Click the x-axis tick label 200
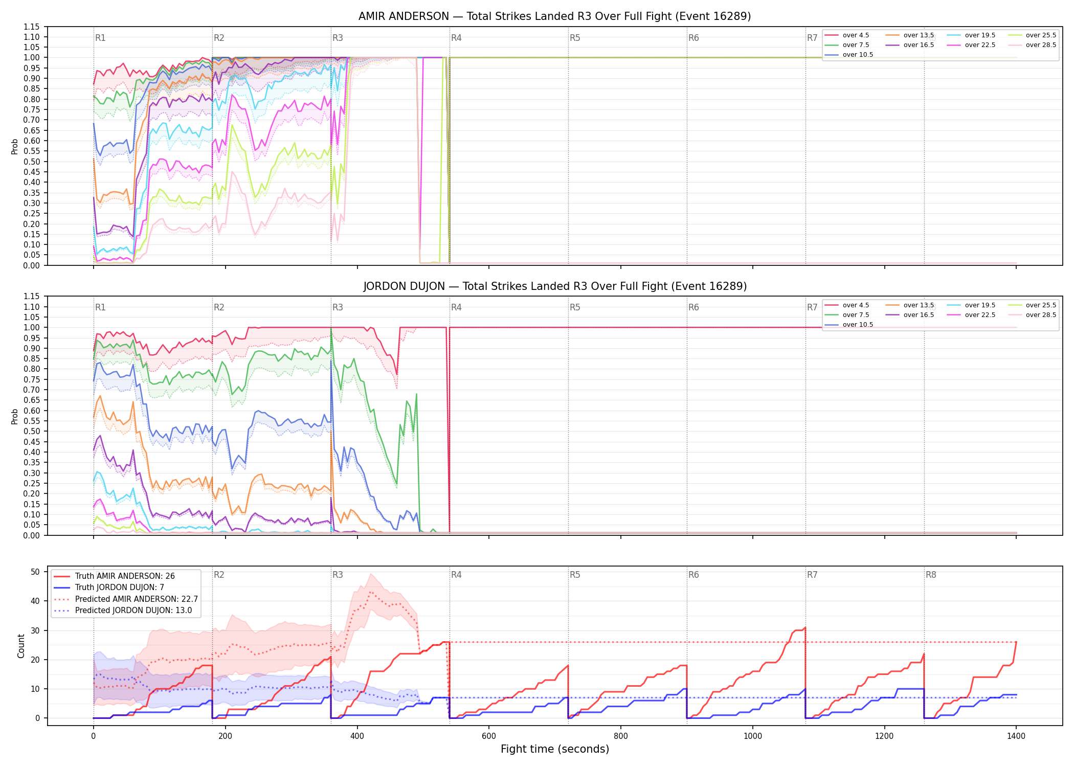The image size is (1074, 767). point(225,736)
